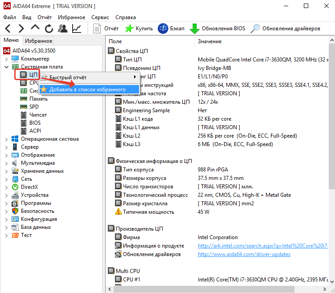Open the ark.intel.com product information link

[263, 246]
